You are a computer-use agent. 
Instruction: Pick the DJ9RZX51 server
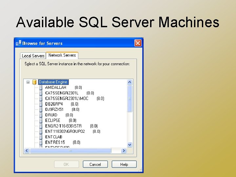coord(62,109)
